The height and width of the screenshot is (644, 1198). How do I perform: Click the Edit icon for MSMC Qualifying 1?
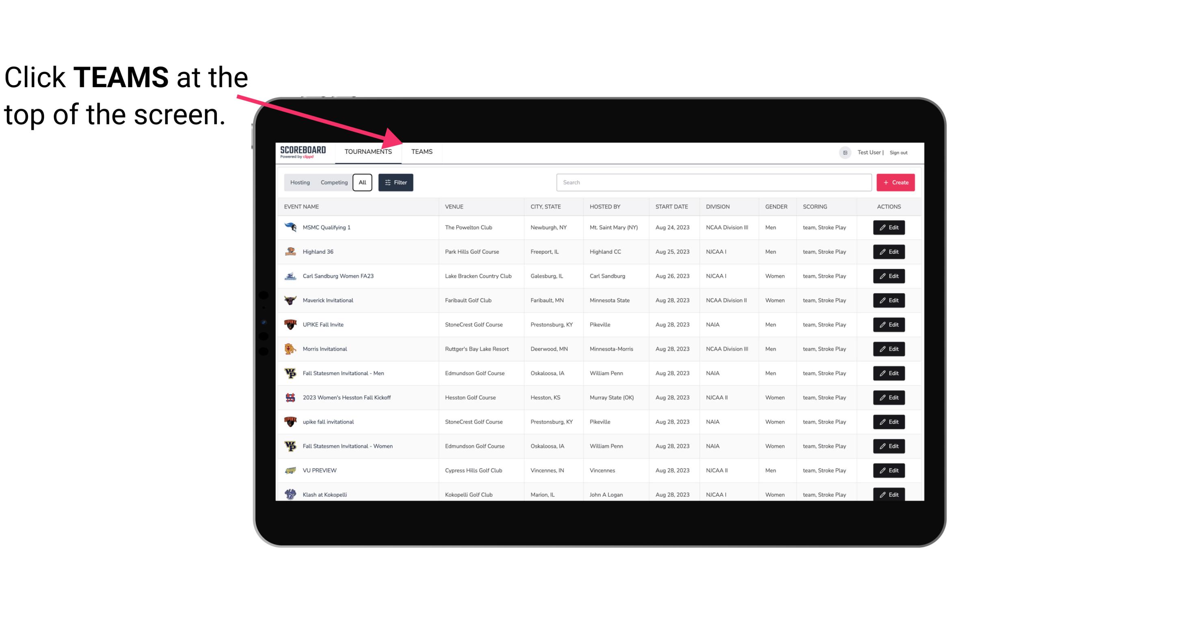point(889,228)
